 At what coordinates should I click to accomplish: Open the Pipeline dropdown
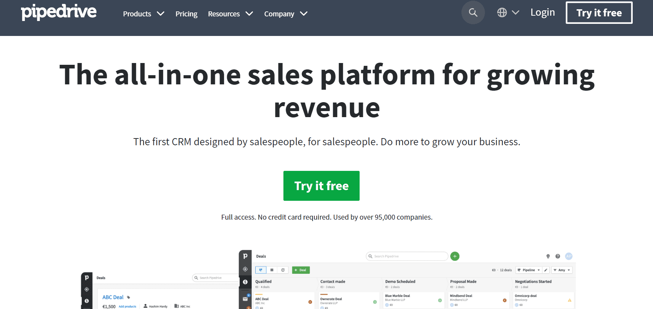[529, 270]
